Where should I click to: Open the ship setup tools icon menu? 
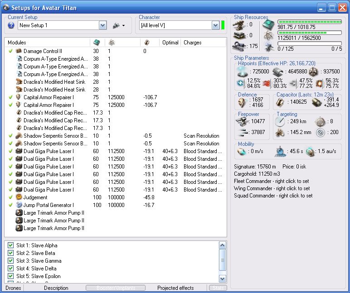116,25
